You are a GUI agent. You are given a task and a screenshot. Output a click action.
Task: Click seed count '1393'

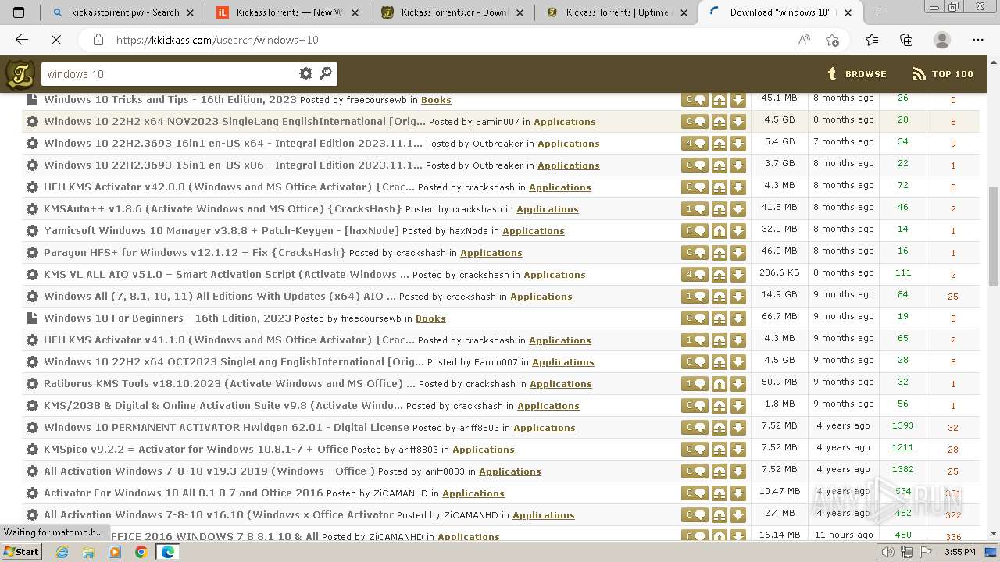pos(902,426)
